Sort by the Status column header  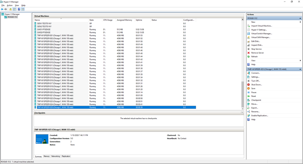(166, 20)
